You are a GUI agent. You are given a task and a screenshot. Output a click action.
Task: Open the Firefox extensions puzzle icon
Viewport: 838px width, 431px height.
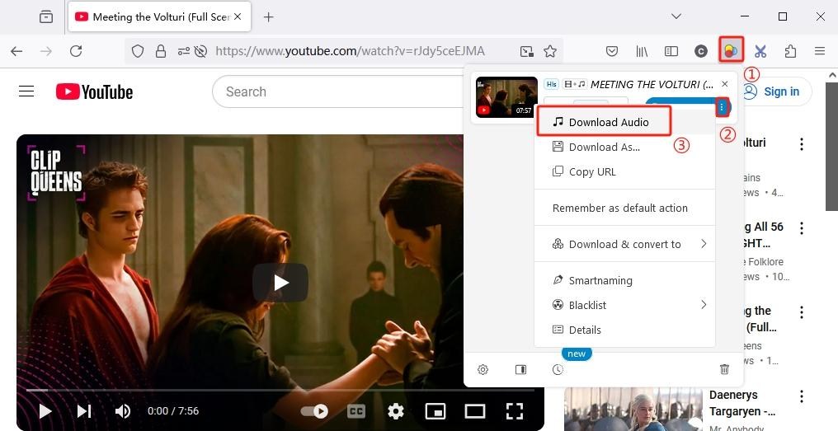[790, 51]
